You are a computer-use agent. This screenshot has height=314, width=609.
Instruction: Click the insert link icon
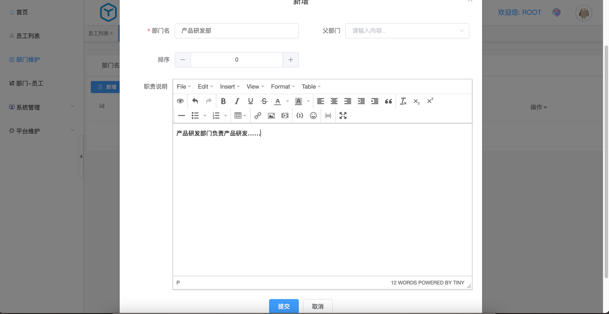257,116
